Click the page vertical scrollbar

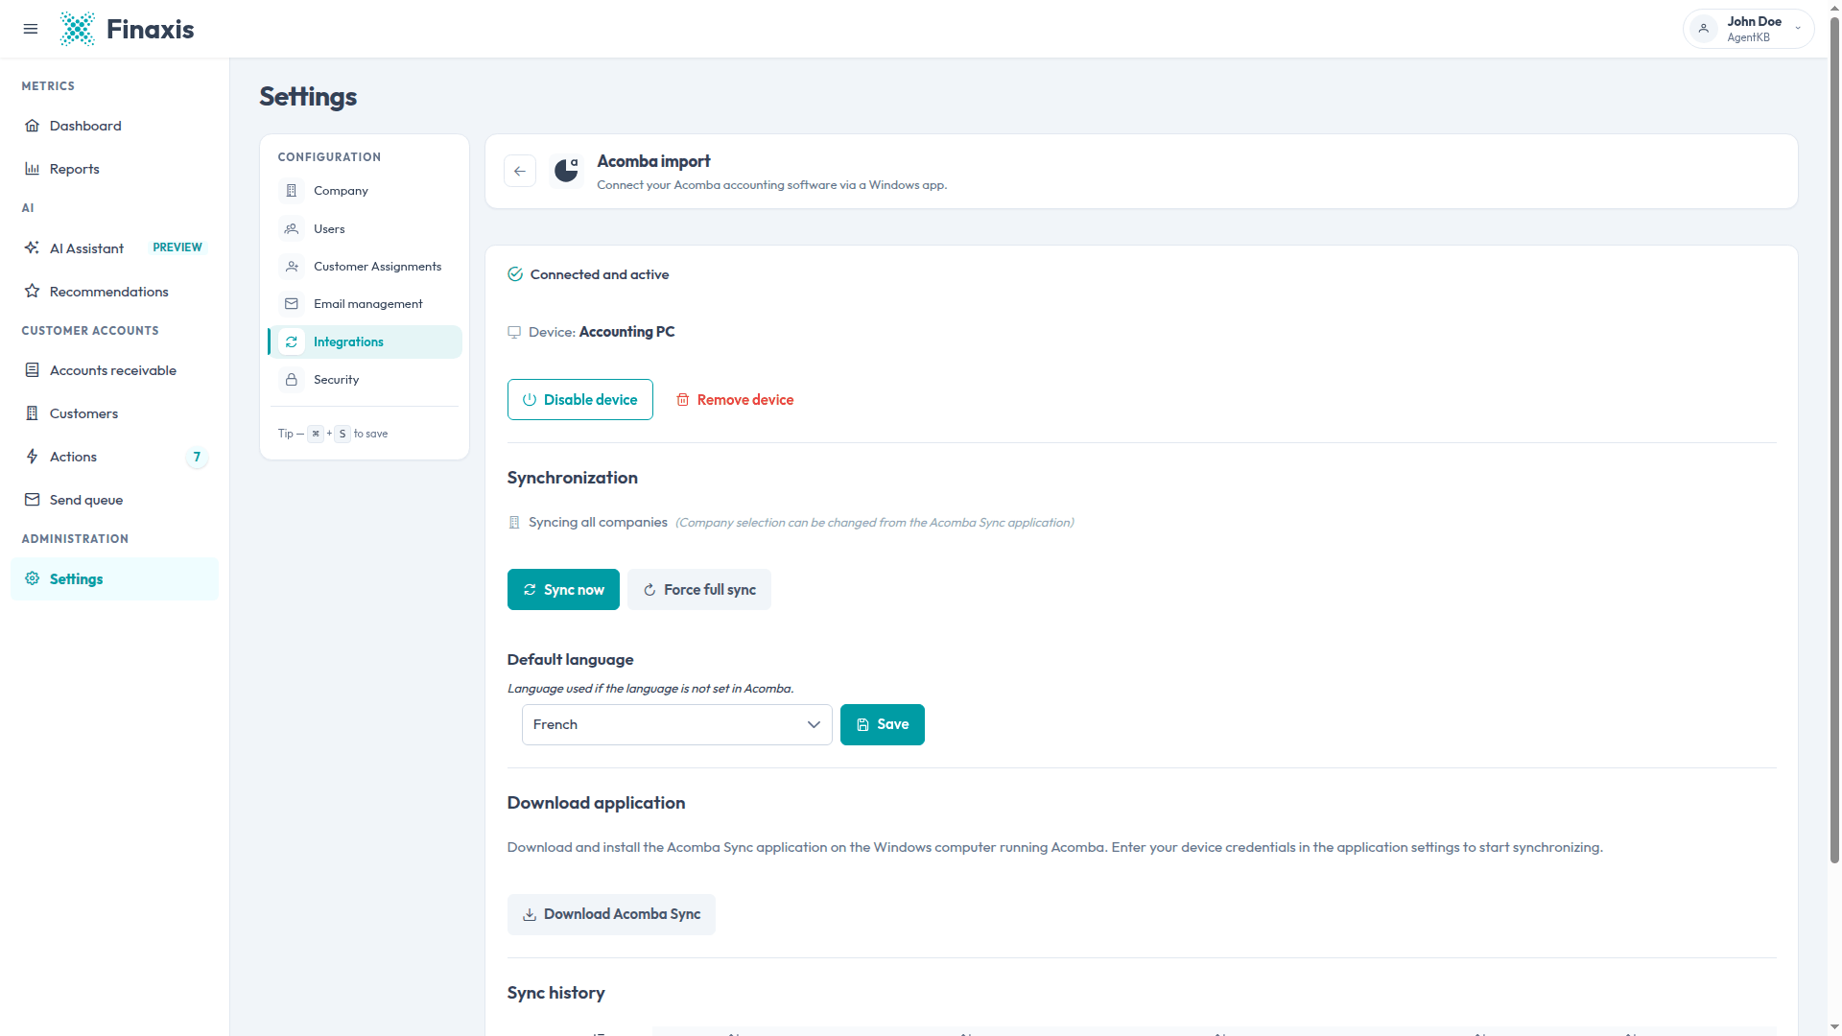click(x=1834, y=441)
